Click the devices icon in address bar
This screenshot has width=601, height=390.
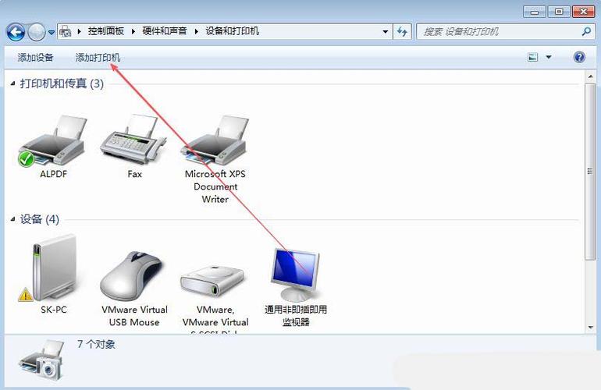coord(66,31)
